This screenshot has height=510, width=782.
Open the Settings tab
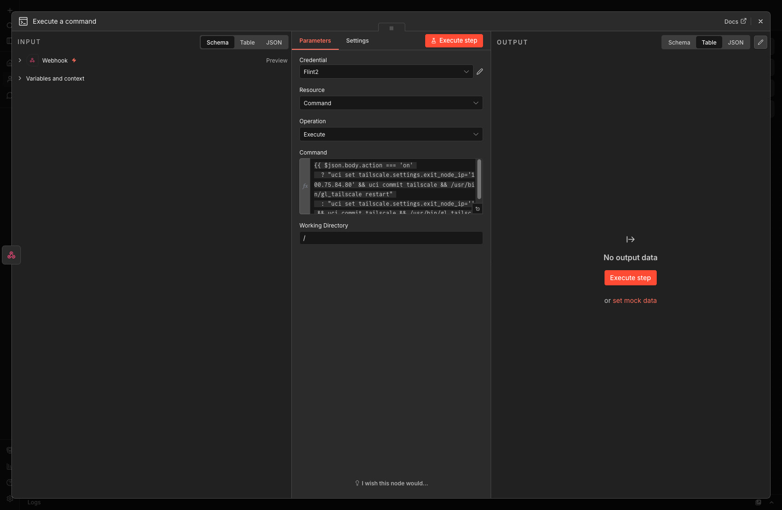[357, 41]
